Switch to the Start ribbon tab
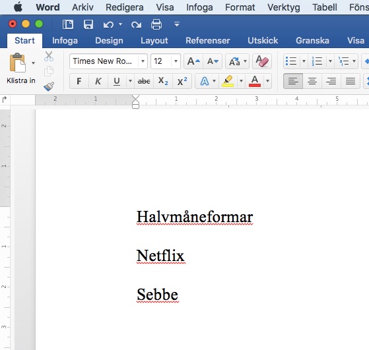 pyautogui.click(x=24, y=41)
